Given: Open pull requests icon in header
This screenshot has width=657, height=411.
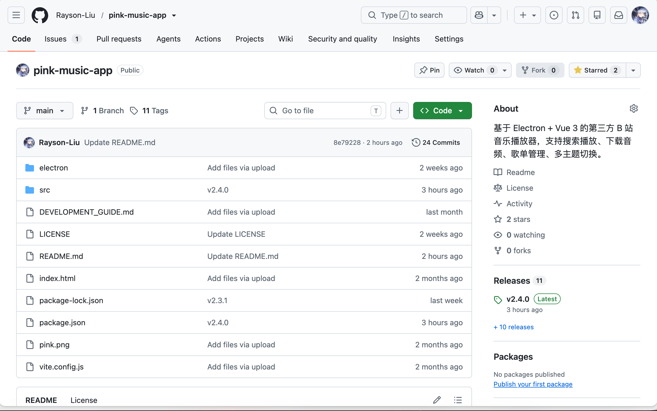Looking at the screenshot, I should click(x=576, y=15).
